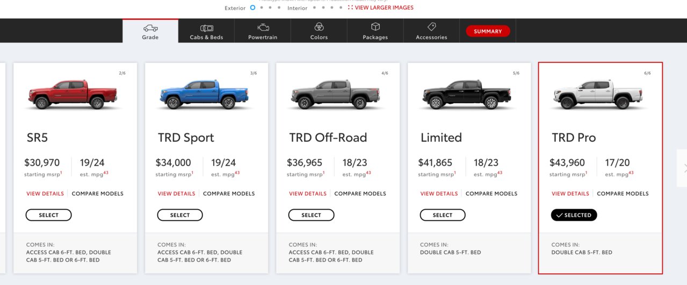Screen dimensions: 687x285
Task: Click the Selected button on TRD Pro
Action: pos(574,215)
